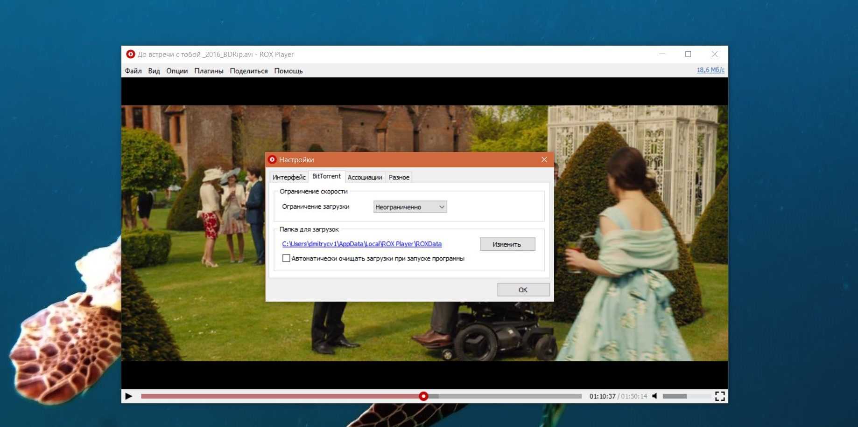The height and width of the screenshot is (427, 858).
Task: Click the red seek bar handle
Action: point(423,396)
